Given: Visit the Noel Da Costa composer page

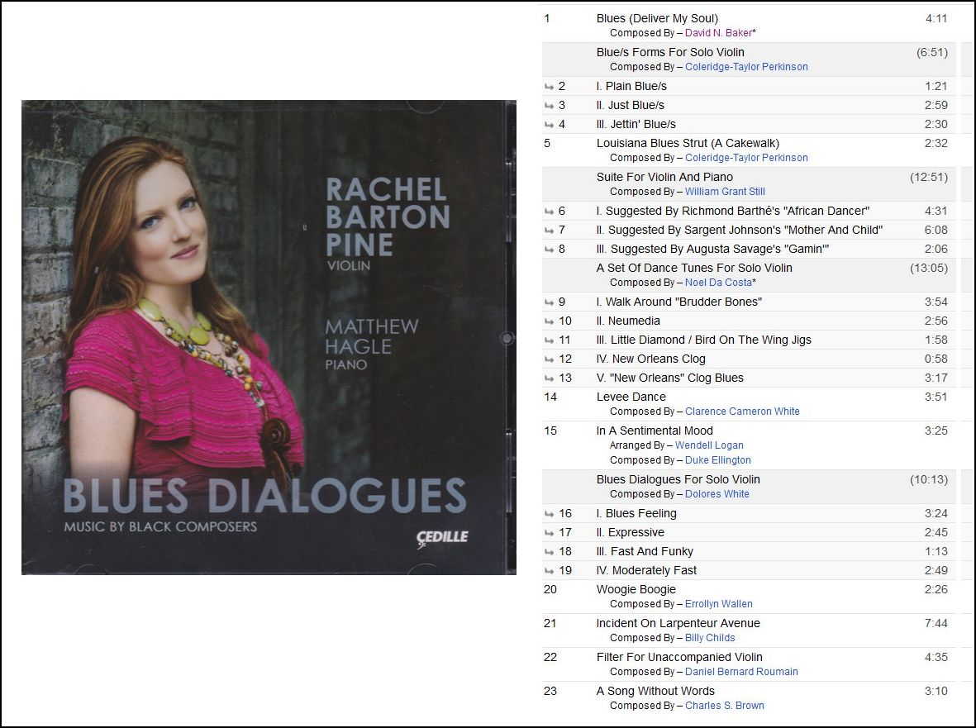Looking at the screenshot, I should click(718, 283).
